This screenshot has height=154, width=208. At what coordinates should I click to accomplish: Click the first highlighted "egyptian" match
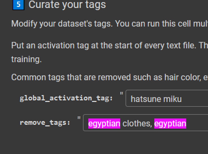click(104, 123)
